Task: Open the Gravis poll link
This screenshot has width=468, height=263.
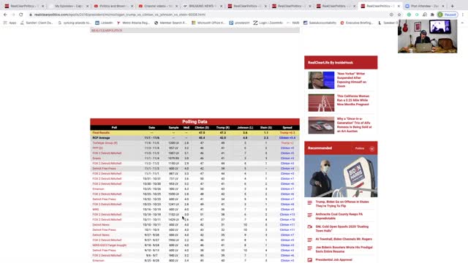Action: [97, 159]
